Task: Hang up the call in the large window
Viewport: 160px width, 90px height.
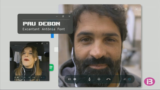Action: (108, 79)
